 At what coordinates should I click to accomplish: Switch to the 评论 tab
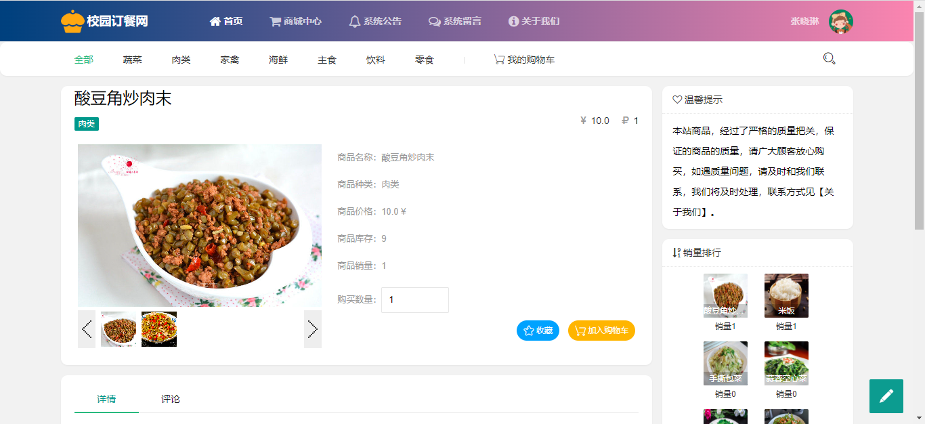[x=171, y=399]
